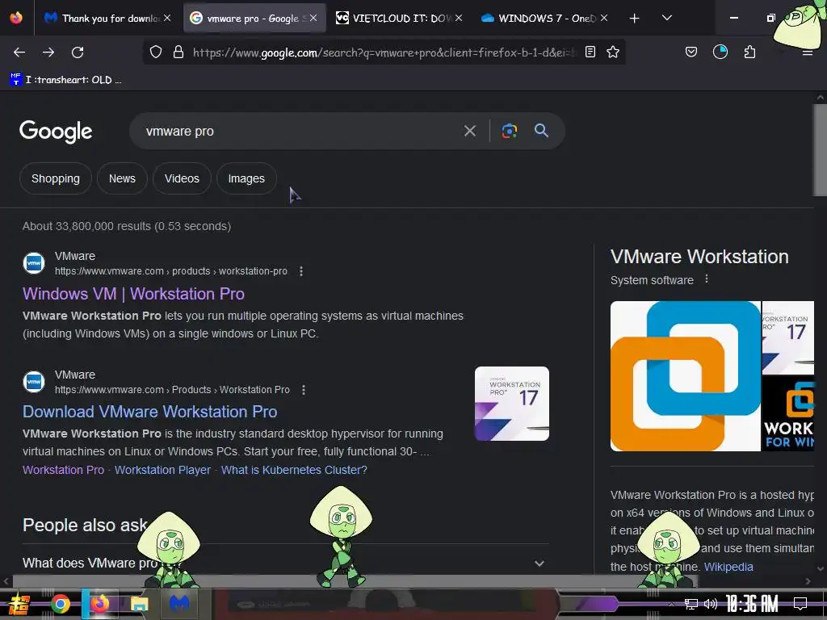Open the Wikipedia link in knowledge panel
827x620 pixels.
pos(728,567)
